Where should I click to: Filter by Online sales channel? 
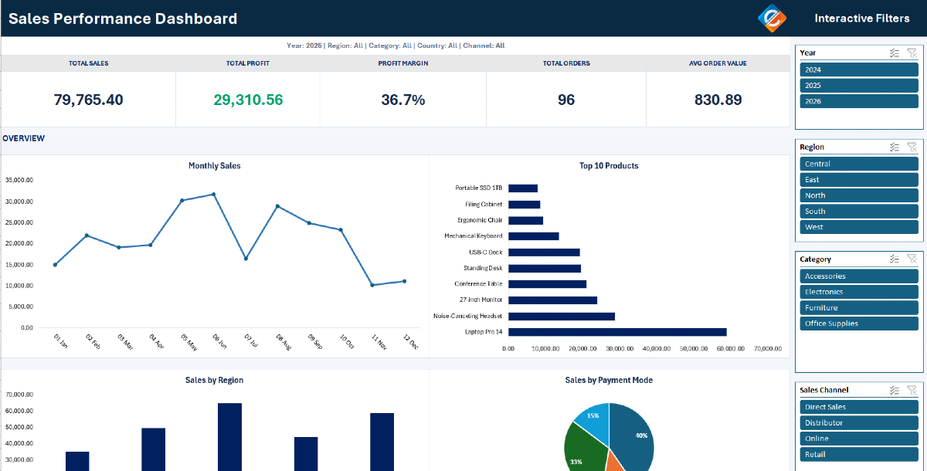pos(859,439)
